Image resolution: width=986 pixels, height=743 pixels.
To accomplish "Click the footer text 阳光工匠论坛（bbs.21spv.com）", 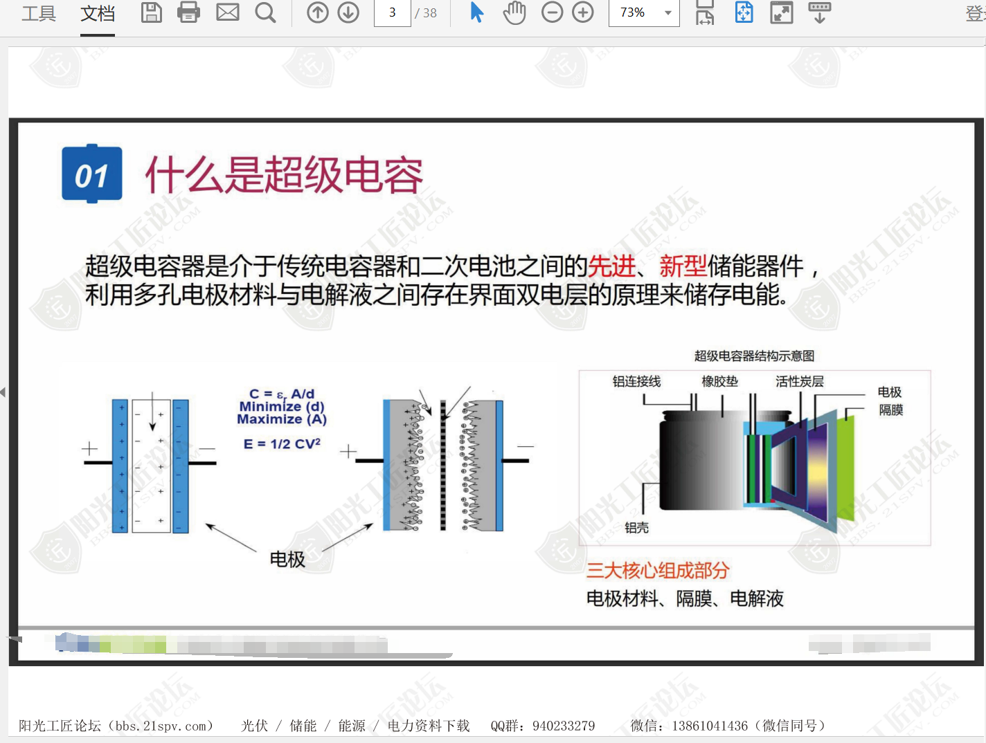I will point(116,726).
